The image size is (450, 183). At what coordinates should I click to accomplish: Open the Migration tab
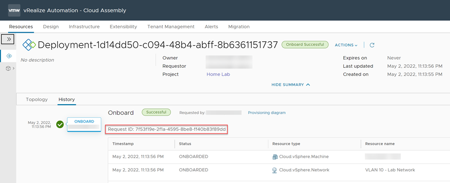tap(239, 27)
